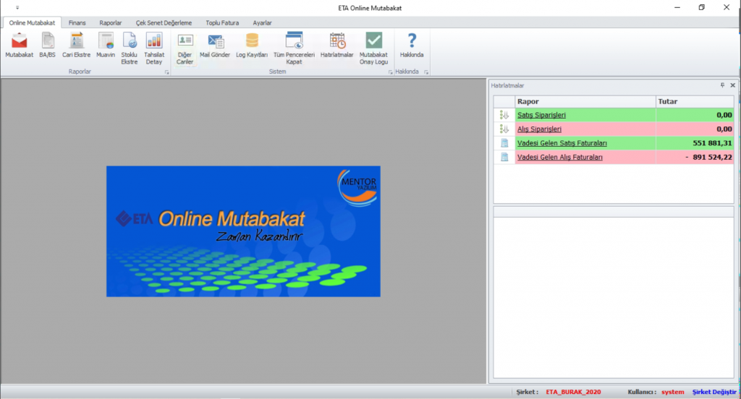The width and height of the screenshot is (741, 399).
Task: Click the Vadesi Gelen Satış Faturaları row icon
Action: (x=504, y=143)
